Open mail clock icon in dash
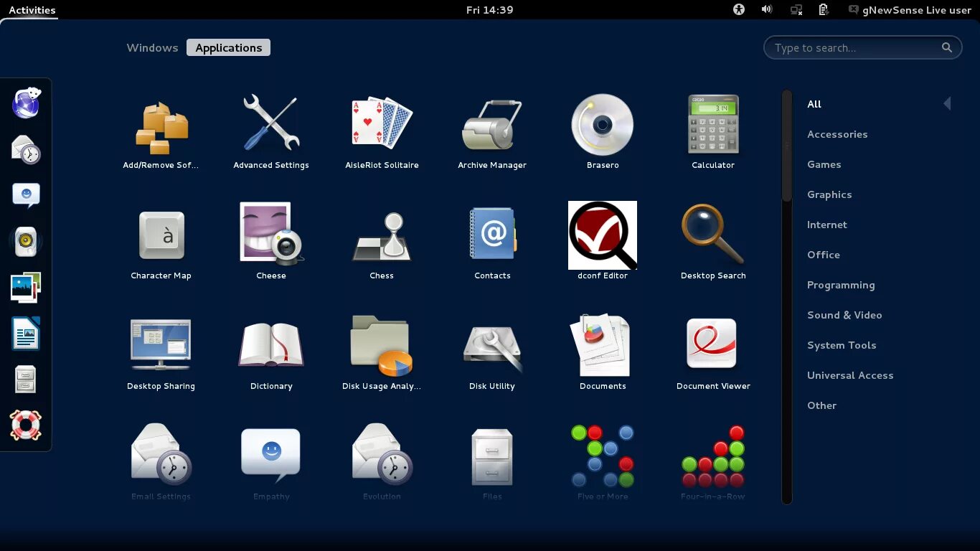 coord(26,149)
